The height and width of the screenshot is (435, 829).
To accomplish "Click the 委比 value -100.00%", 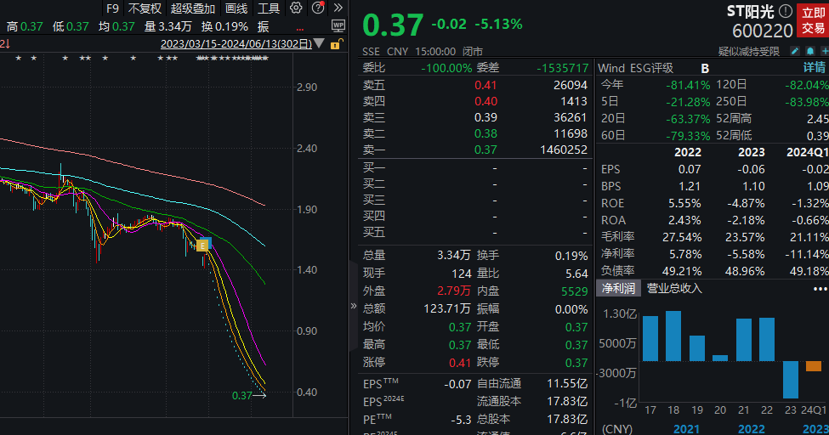I will click(446, 68).
